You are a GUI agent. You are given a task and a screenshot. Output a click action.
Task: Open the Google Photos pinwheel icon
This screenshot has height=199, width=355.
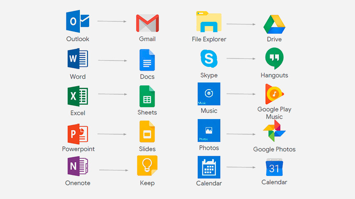tap(274, 131)
